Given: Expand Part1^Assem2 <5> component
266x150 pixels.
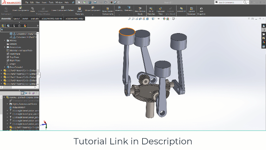Looking at the screenshot, I should 1,77.
